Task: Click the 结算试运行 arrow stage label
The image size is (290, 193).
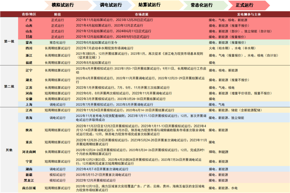Action: pos(150,5)
